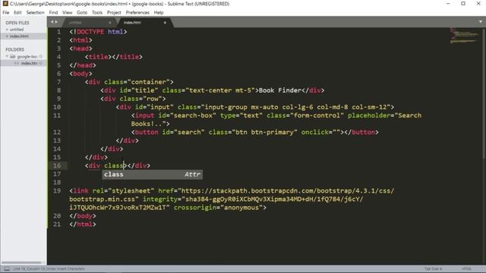The image size is (486, 273).
Task: Click the code file icon beside index.html
Action: [x=17, y=63]
